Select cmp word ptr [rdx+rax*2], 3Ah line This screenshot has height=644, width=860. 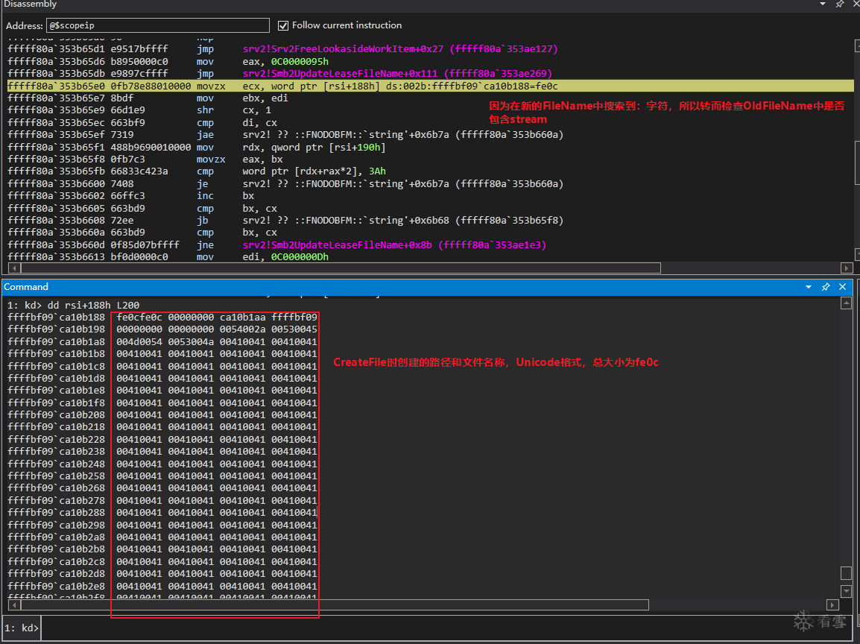[x=196, y=171]
